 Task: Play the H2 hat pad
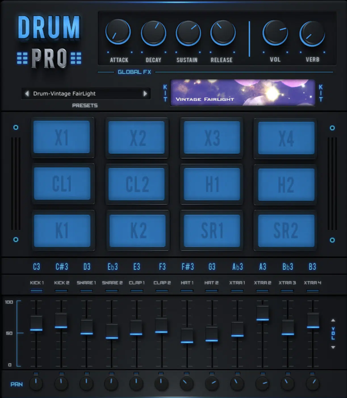[x=286, y=185]
